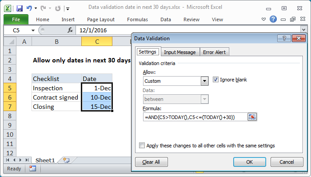This screenshot has width=311, height=177.
Task: Click the Name Box showing C5
Action: point(17,31)
